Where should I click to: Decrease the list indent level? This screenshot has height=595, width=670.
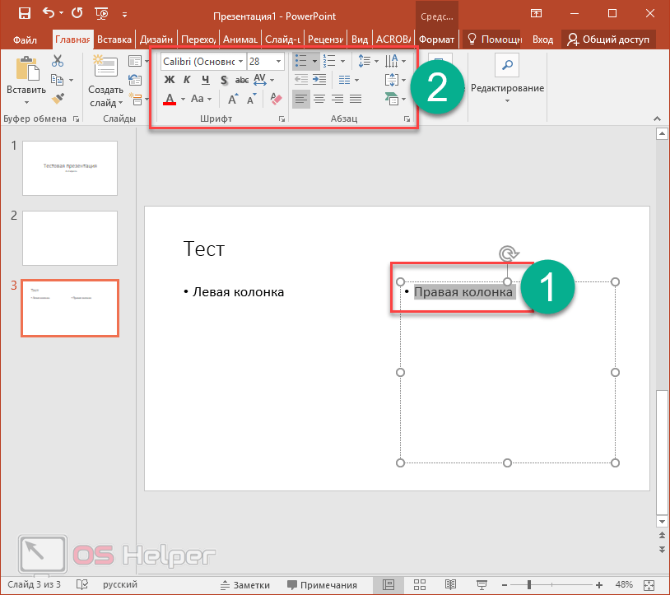point(300,80)
